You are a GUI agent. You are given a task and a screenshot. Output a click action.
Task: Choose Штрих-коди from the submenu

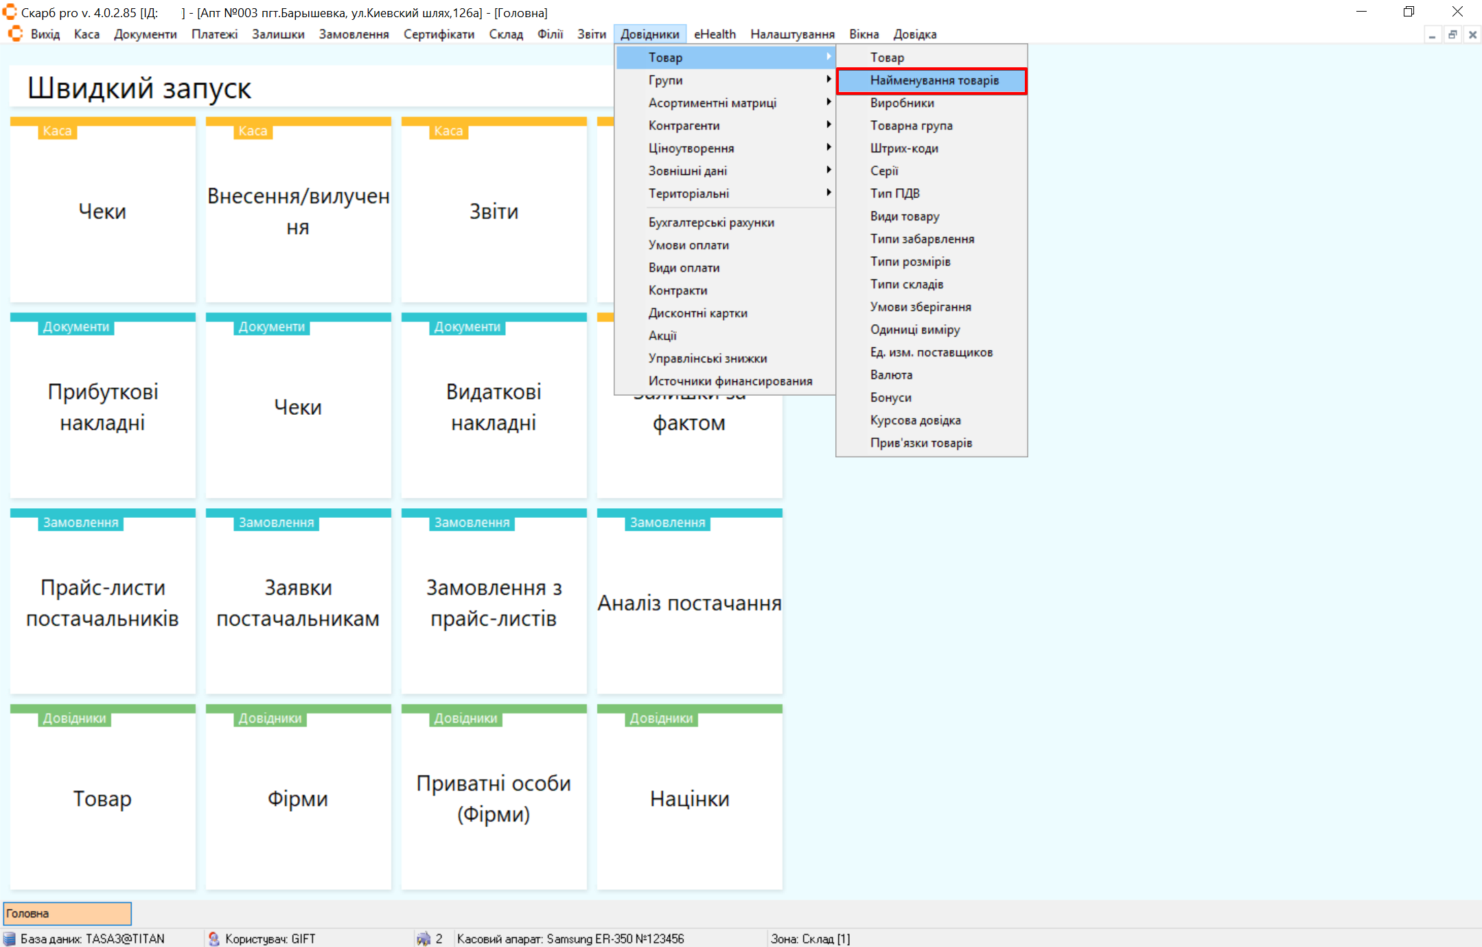(x=903, y=148)
